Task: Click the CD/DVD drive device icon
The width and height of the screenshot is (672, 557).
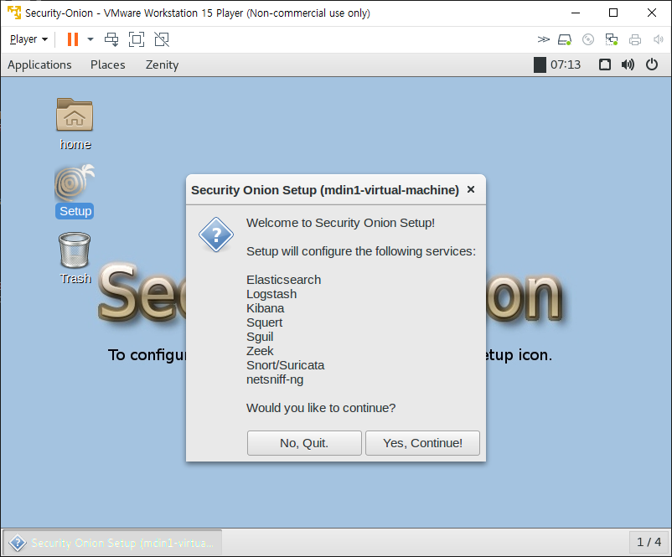Action: (x=588, y=40)
